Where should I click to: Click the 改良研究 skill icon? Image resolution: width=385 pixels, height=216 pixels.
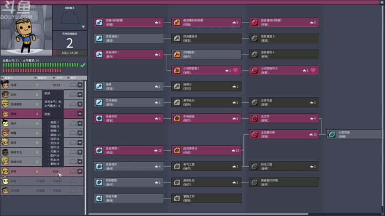[100, 118]
